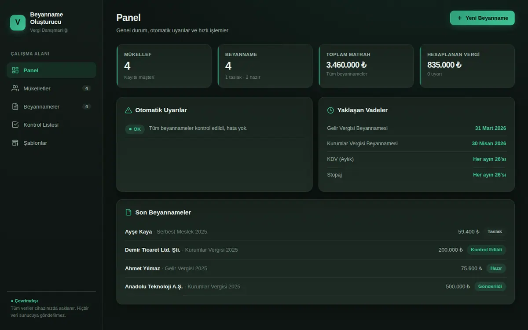This screenshot has height=330, width=528.
Task: Click the plus icon in Yeni Beyanname
Action: 460,18
